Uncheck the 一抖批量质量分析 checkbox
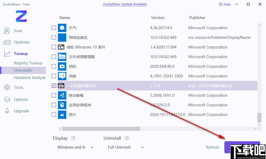 pos(54,86)
